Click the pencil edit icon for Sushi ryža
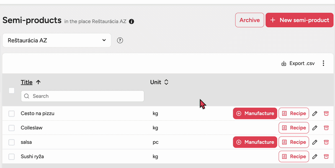This screenshot has width=335, height=168. (315, 157)
